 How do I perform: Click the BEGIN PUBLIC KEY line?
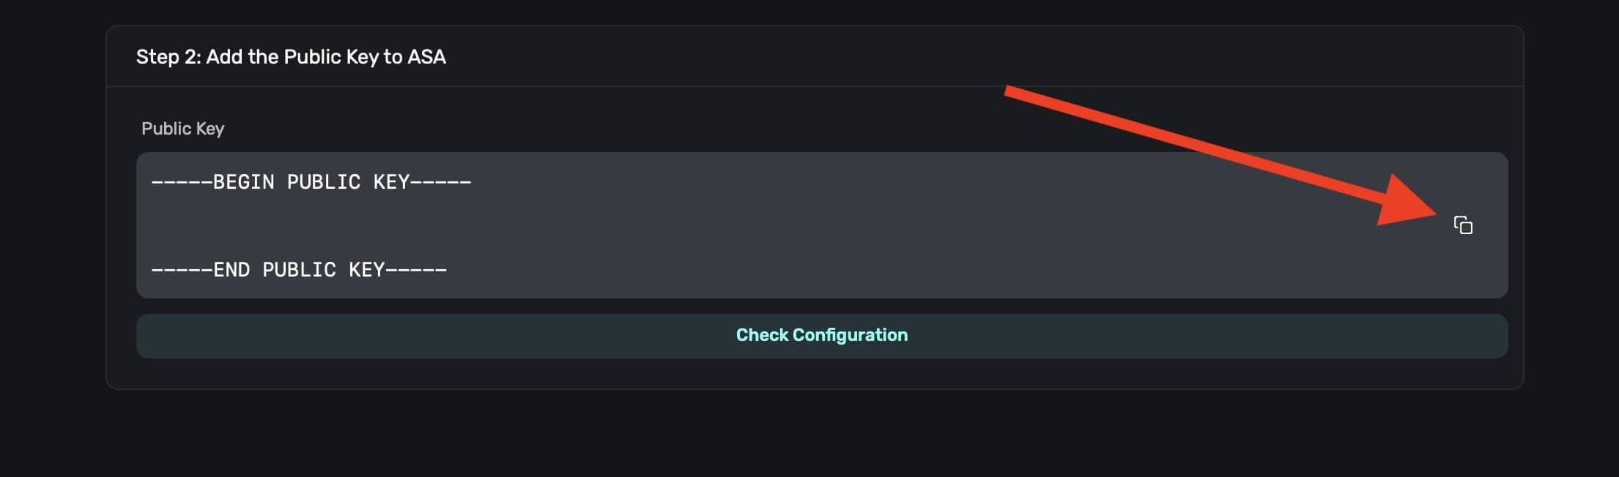311,182
